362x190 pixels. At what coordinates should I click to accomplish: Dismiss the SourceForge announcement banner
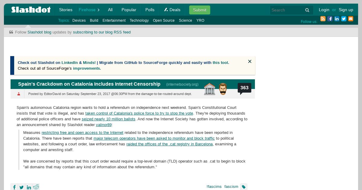click(250, 62)
